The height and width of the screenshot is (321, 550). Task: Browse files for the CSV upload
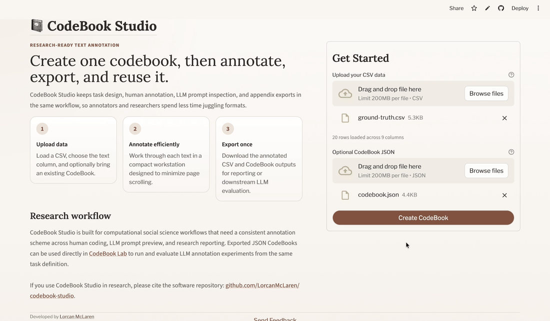click(x=486, y=93)
